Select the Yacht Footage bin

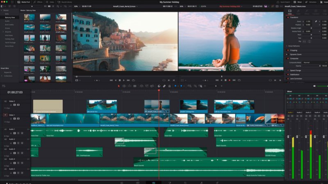click(x=10, y=43)
